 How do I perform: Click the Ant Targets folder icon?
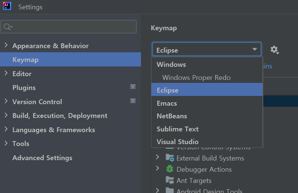pyautogui.click(x=170, y=180)
